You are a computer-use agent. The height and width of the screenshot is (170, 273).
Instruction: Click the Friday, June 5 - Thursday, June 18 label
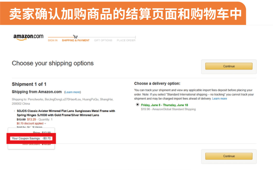click(164, 105)
